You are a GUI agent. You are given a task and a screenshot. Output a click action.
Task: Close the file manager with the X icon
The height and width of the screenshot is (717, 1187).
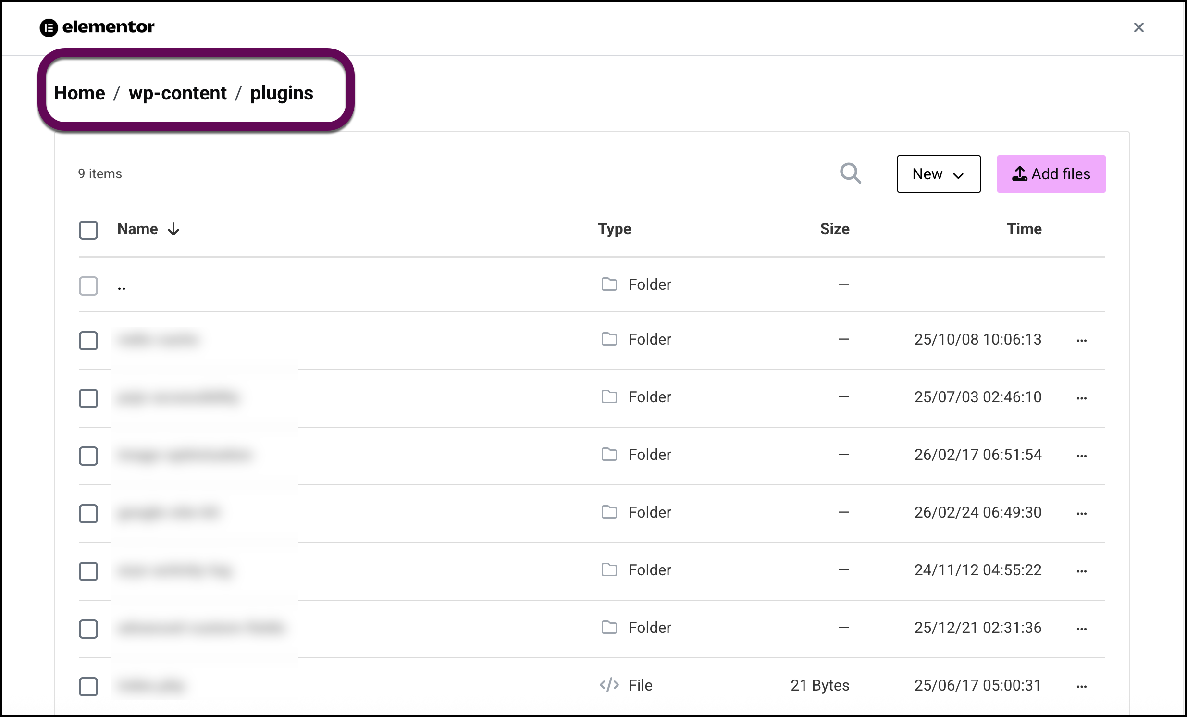tap(1139, 27)
